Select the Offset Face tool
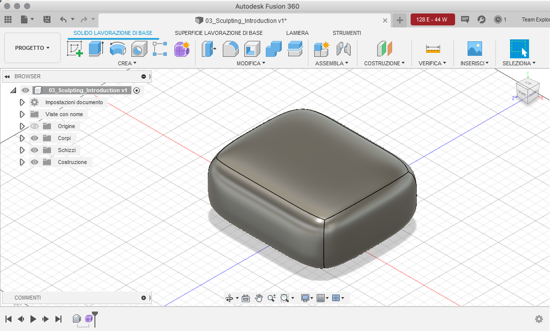 [x=295, y=49]
